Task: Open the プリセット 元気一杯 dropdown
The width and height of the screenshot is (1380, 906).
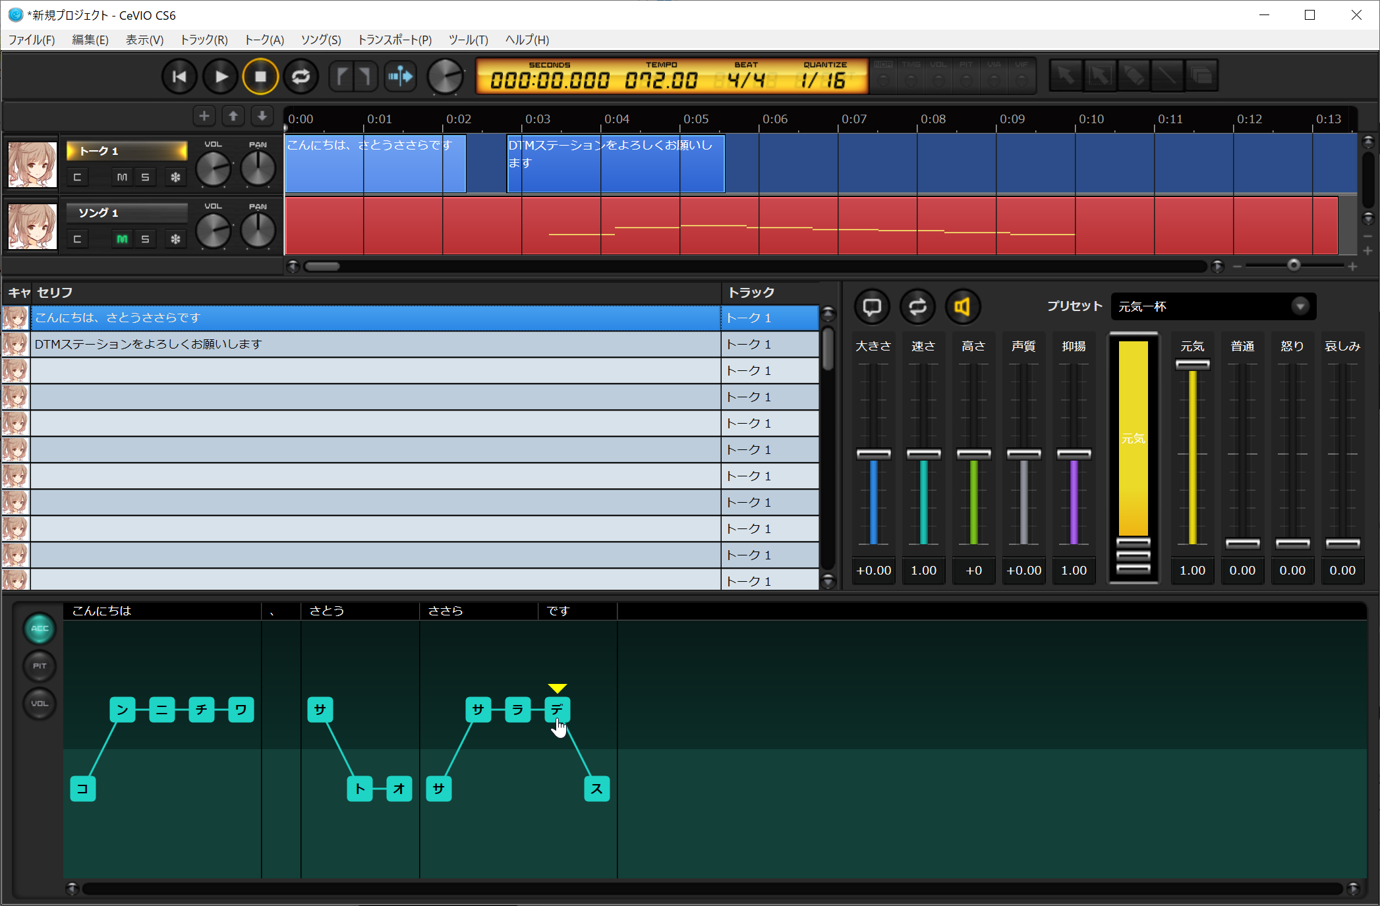Action: pyautogui.click(x=1213, y=306)
